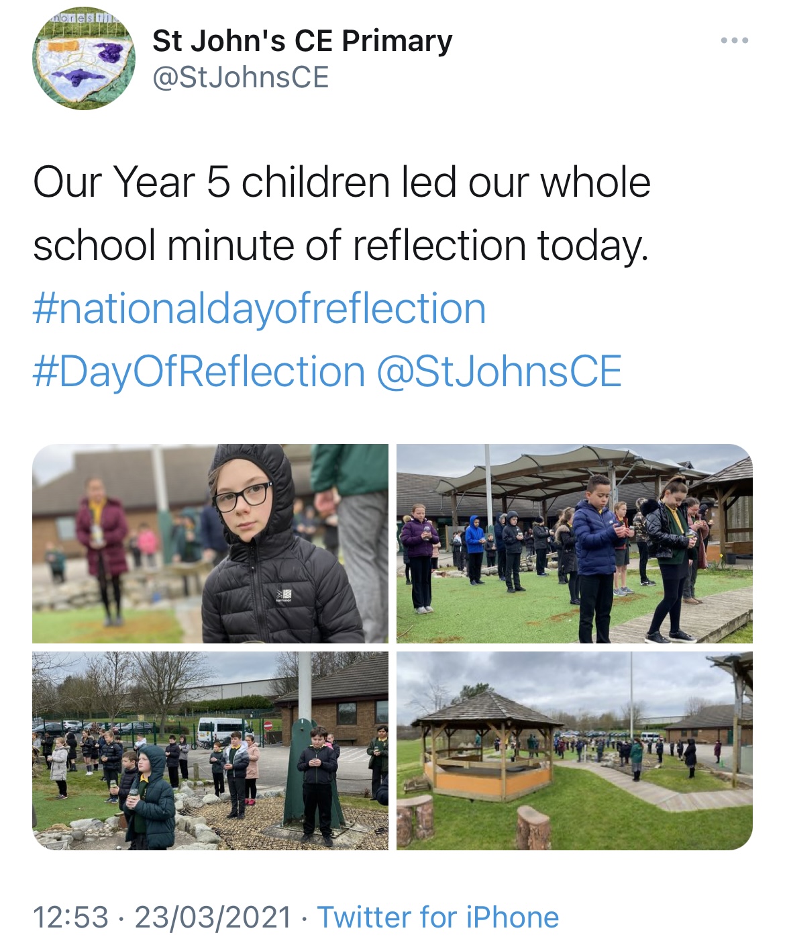The image size is (785, 947).
Task: Tap the 12:53 timestamp
Action: (x=70, y=917)
